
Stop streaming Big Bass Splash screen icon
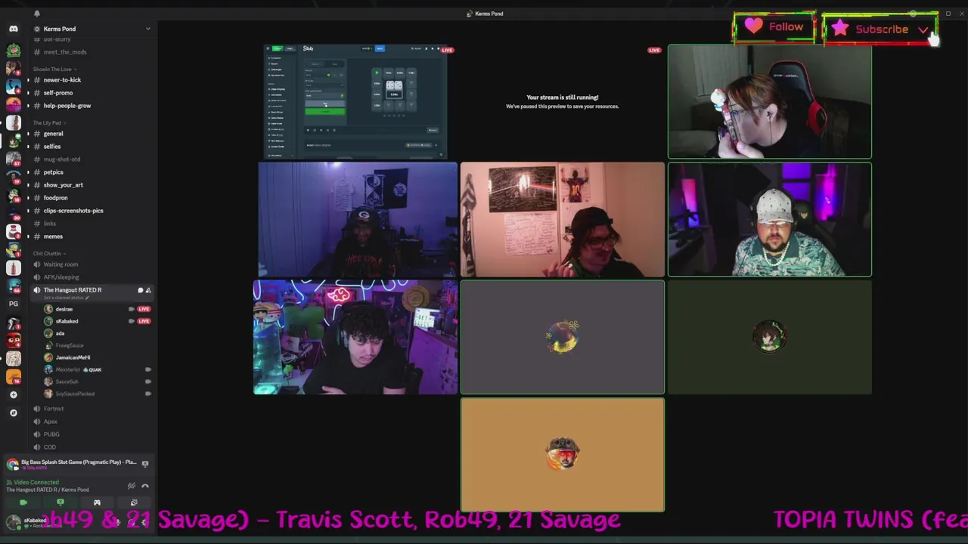[145, 464]
